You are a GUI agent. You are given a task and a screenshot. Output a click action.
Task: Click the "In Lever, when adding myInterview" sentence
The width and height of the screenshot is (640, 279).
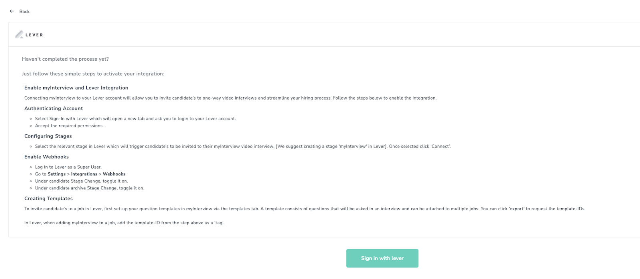point(124,223)
